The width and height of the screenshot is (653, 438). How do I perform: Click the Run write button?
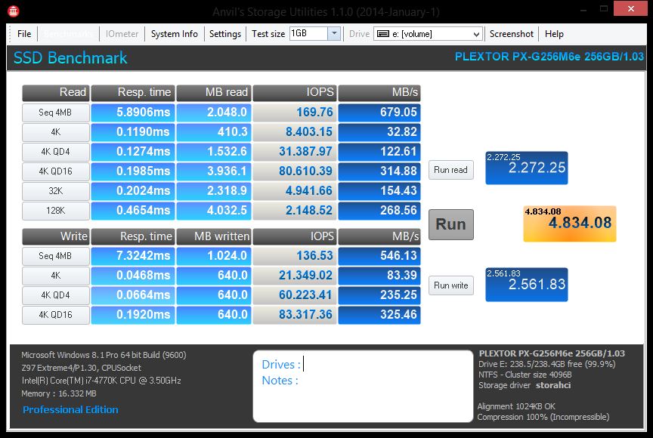(451, 285)
